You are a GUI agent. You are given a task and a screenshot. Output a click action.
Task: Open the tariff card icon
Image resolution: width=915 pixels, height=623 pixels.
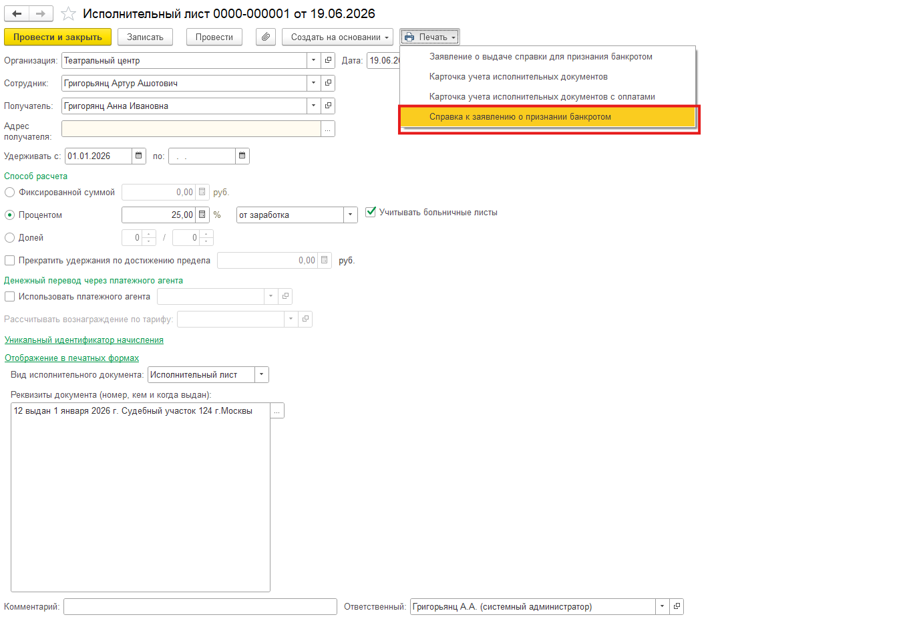coord(305,319)
